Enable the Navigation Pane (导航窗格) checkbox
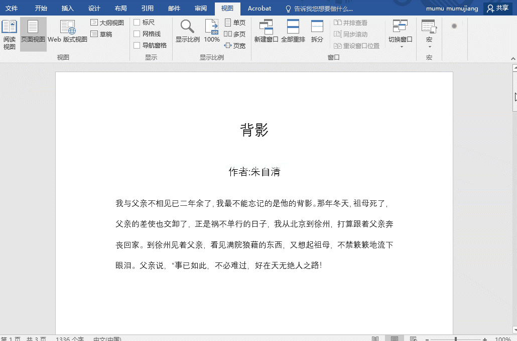Image resolution: width=517 pixels, height=341 pixels. [137, 46]
